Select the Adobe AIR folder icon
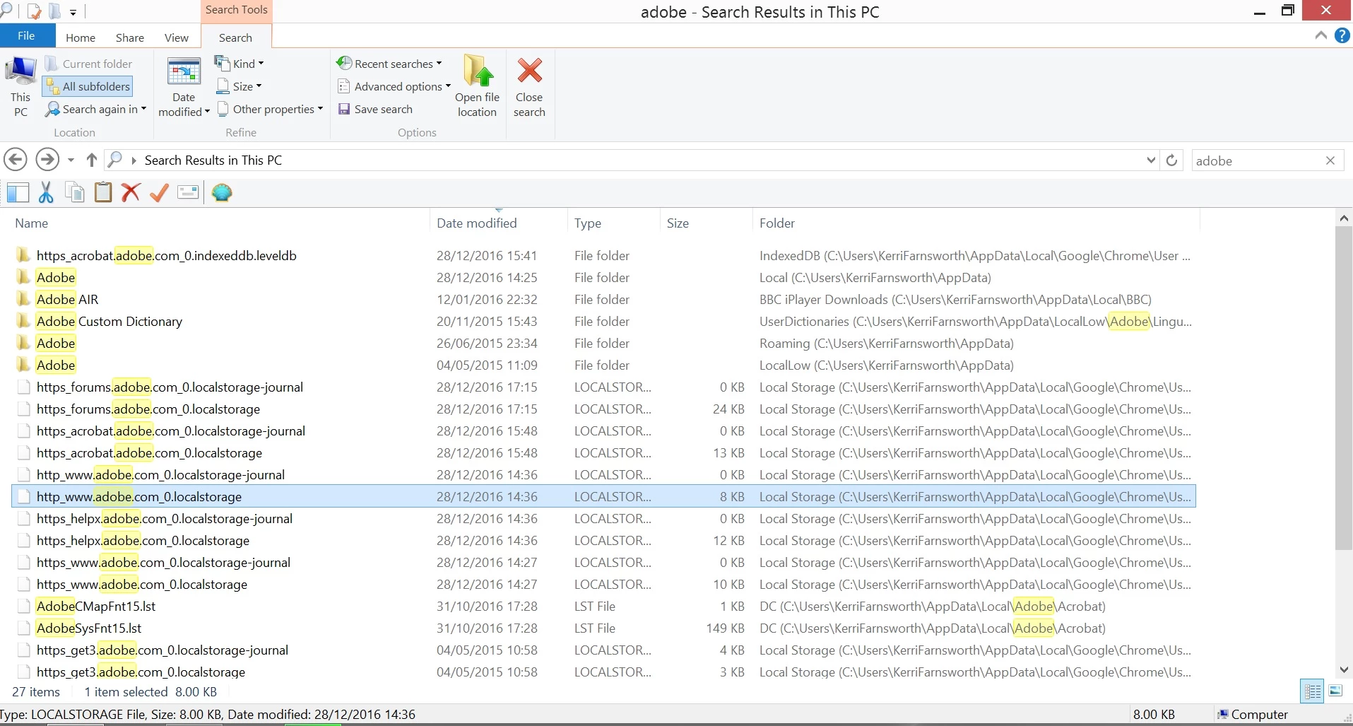The width and height of the screenshot is (1353, 726). [23, 299]
